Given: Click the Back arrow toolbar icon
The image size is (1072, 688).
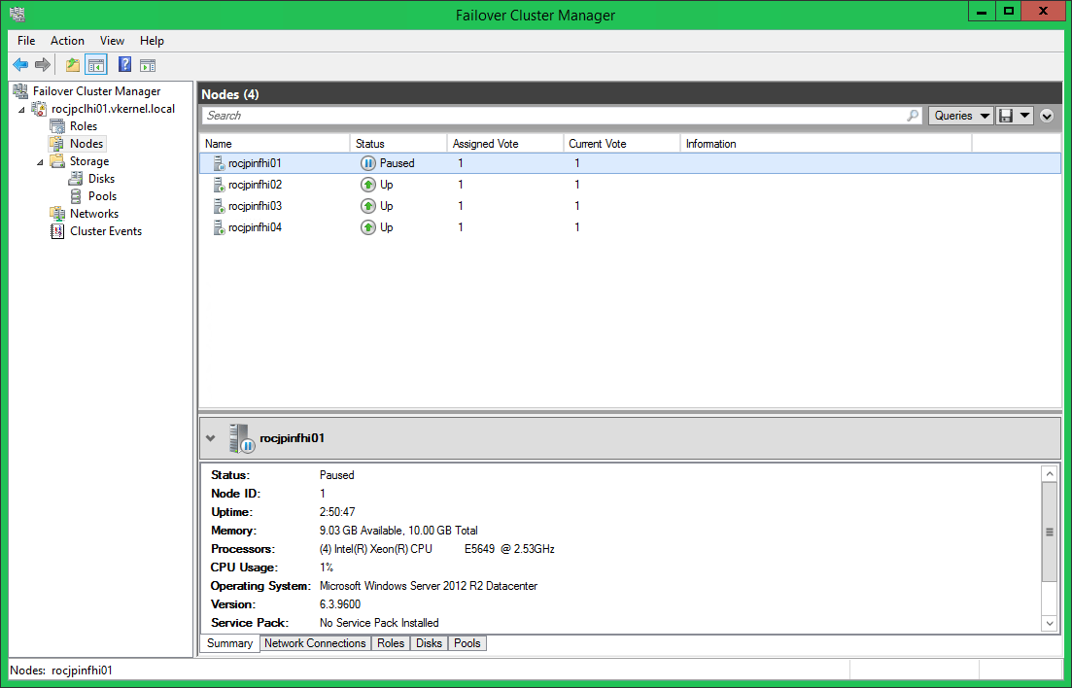Looking at the screenshot, I should 20,65.
